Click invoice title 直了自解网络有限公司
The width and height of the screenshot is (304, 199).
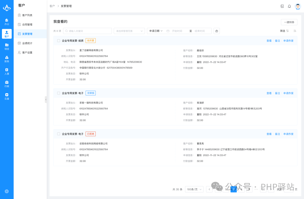pyautogui.click(x=91, y=50)
